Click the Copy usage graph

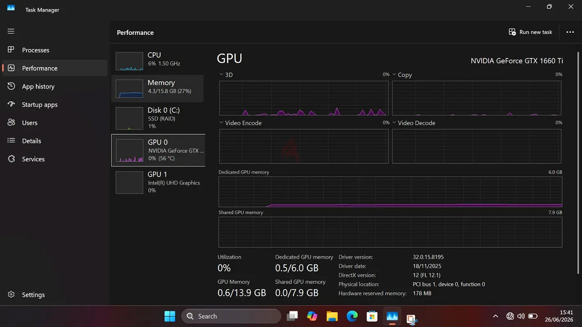point(477,98)
